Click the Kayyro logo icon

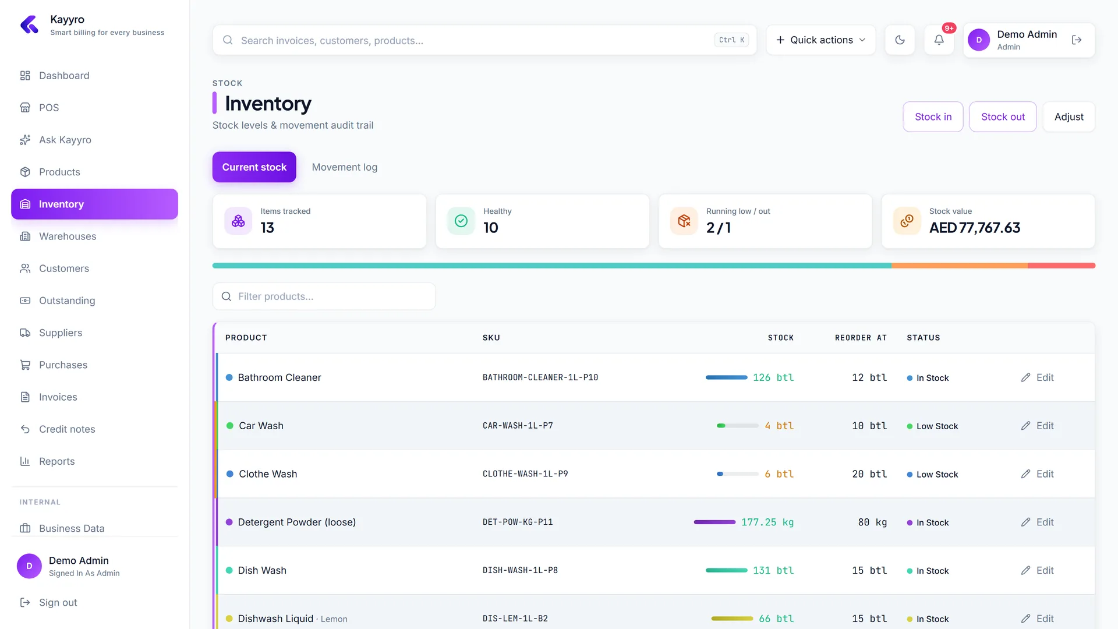[29, 25]
